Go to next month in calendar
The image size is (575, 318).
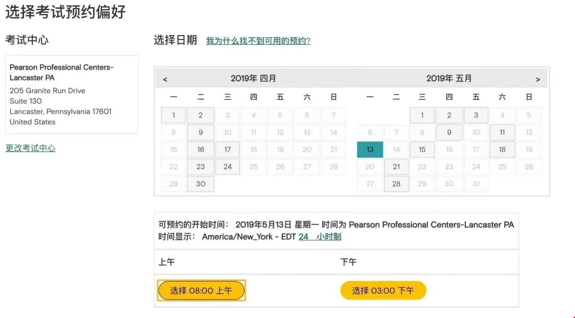click(x=538, y=80)
